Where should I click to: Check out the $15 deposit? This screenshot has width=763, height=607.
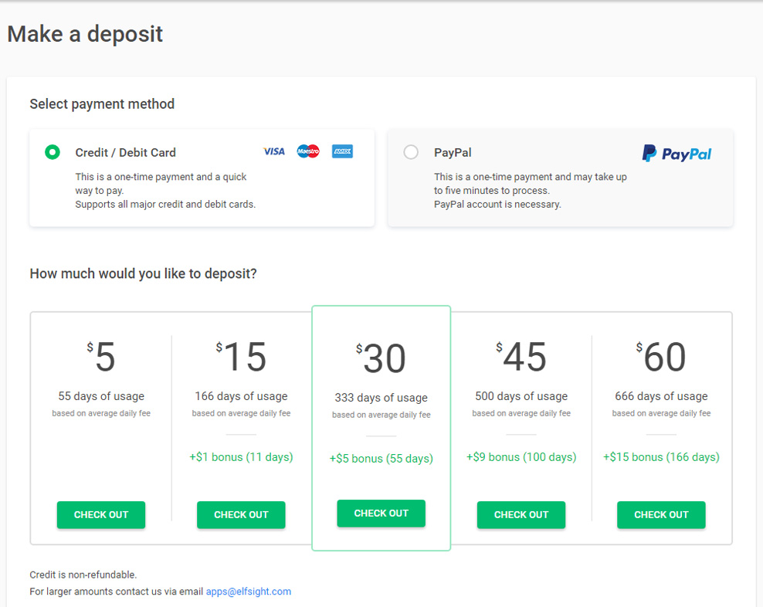pos(241,514)
